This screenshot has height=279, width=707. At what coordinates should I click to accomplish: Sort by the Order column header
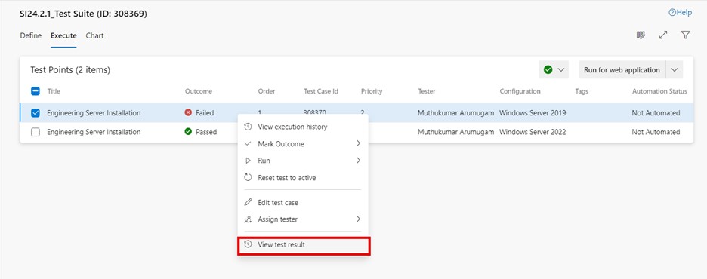267,91
